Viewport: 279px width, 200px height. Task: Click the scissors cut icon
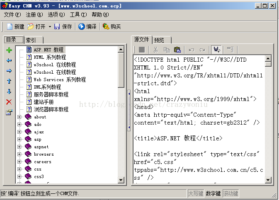pos(156,50)
